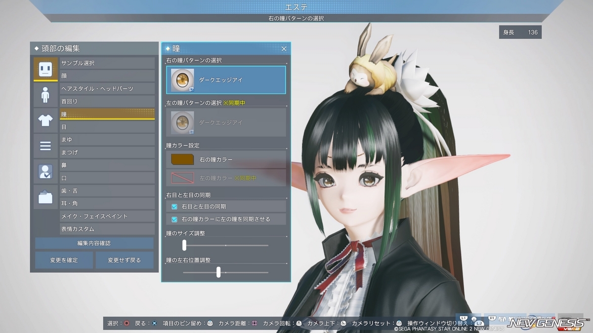This screenshot has height=333, width=593.
Task: Open 顔 menu item
Action: (x=107, y=76)
